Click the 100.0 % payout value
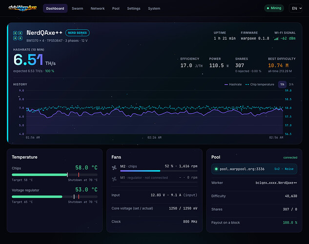 coord(290,223)
